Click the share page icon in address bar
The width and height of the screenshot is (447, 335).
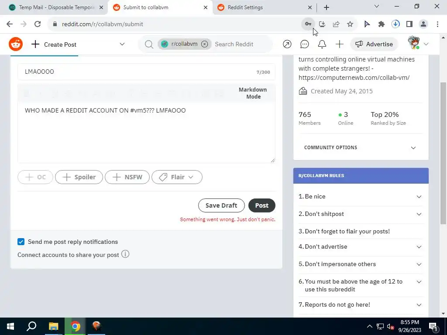336,24
